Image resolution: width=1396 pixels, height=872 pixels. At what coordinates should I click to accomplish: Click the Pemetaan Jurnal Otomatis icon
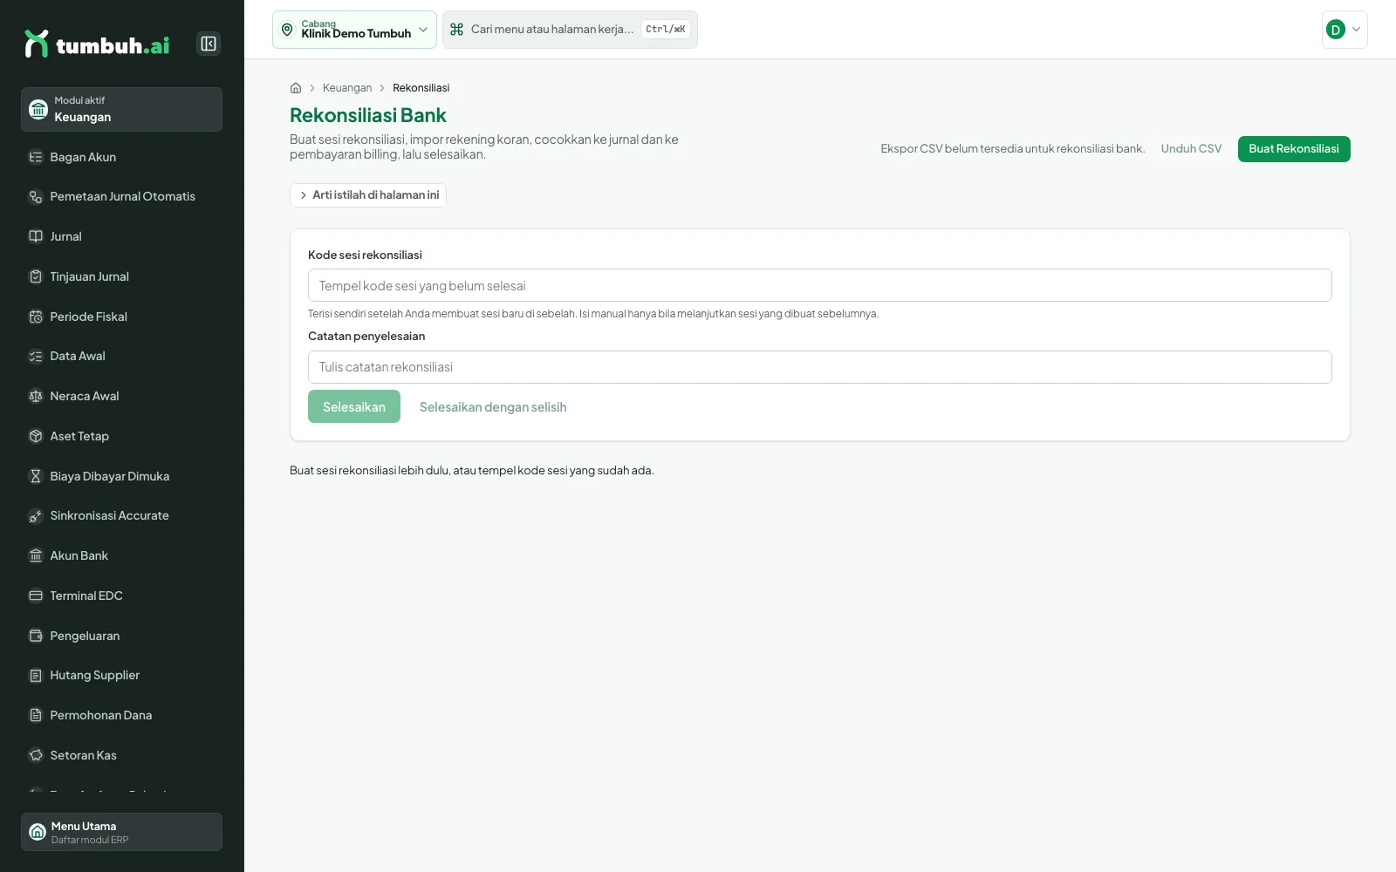[x=36, y=197]
